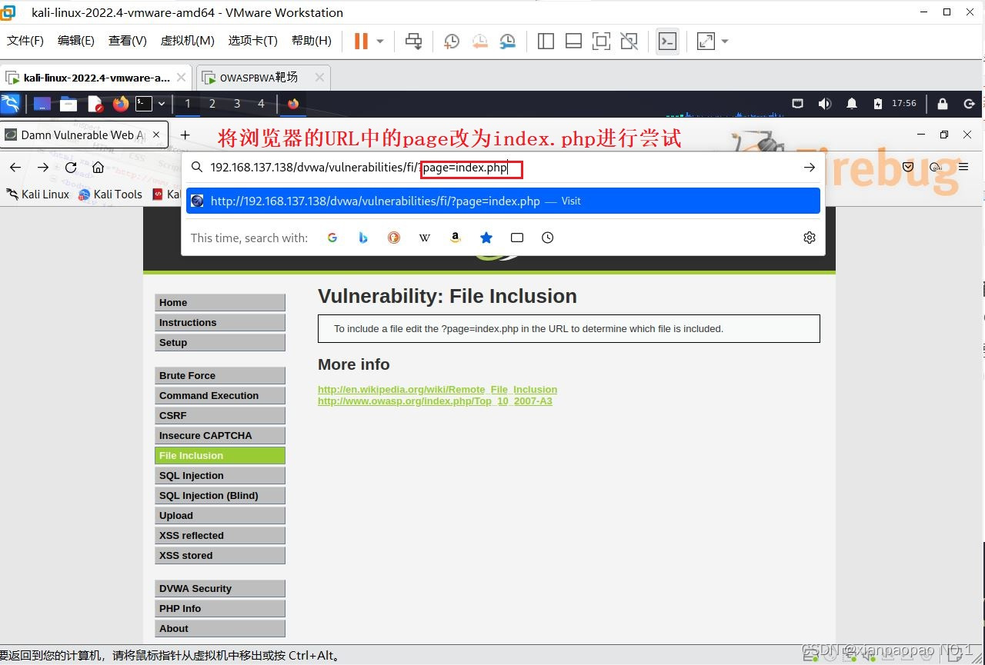
Task: Open the notifications bell icon
Action: pyautogui.click(x=852, y=104)
